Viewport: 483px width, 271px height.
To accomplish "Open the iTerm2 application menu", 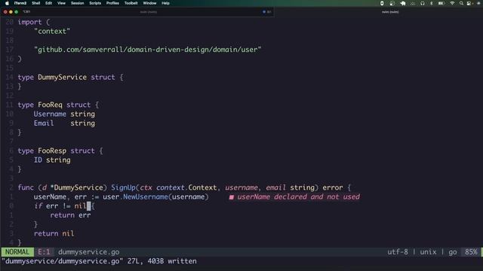I will pos(20,3).
